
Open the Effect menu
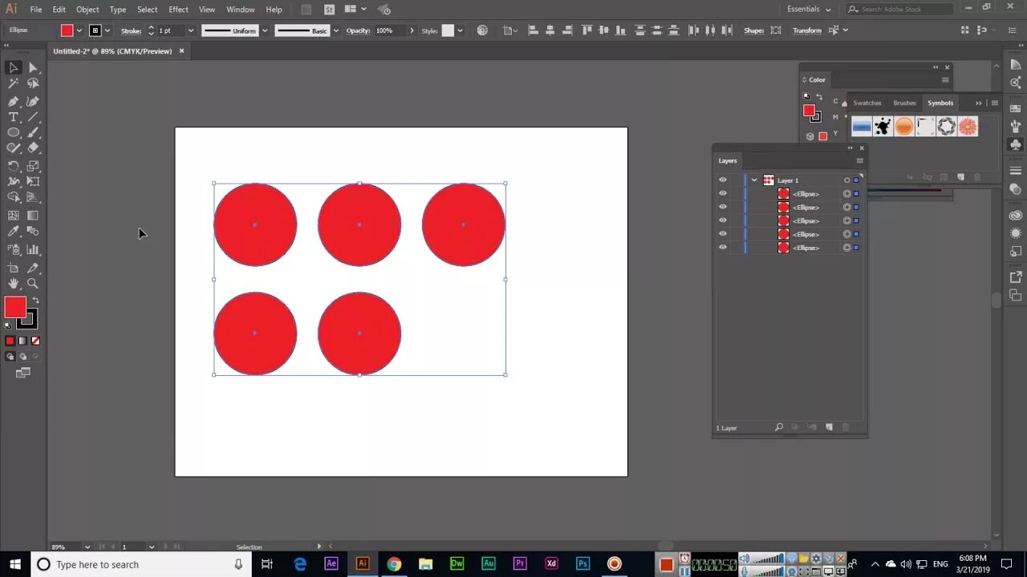click(178, 10)
